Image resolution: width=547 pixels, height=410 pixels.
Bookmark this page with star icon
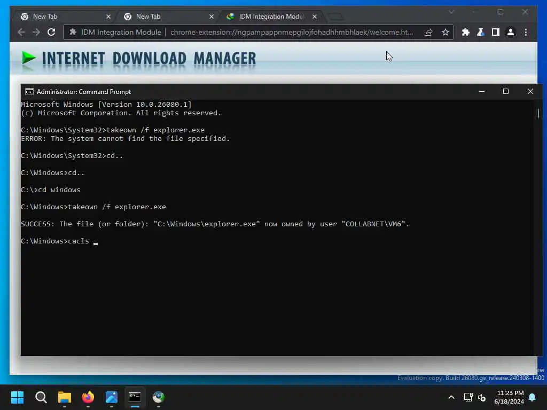(445, 33)
